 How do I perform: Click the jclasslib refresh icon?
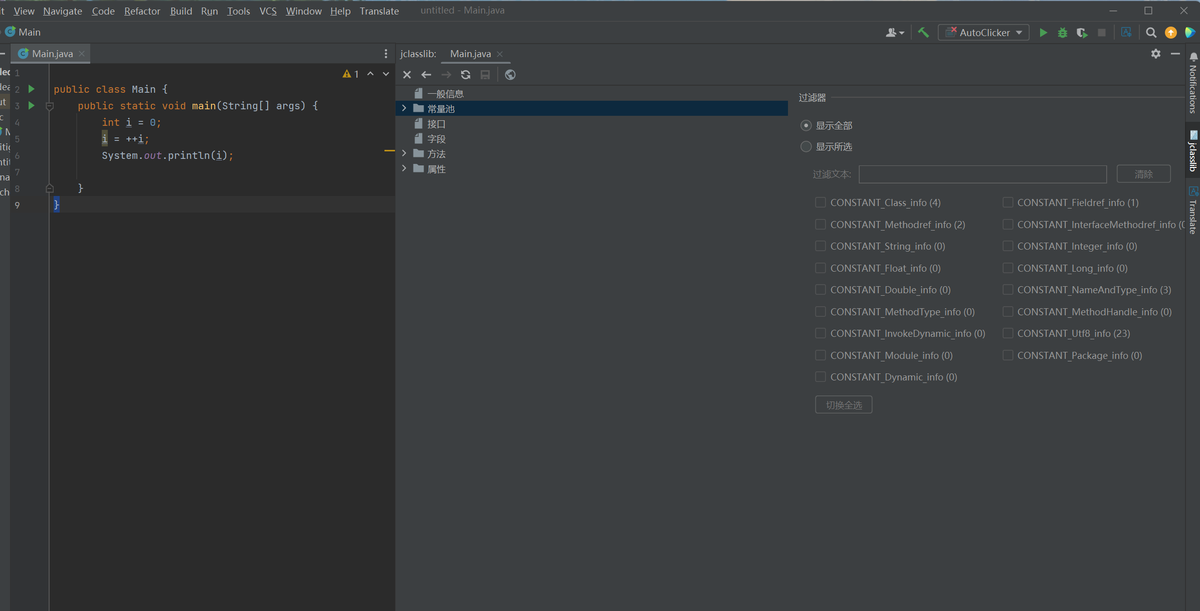466,75
